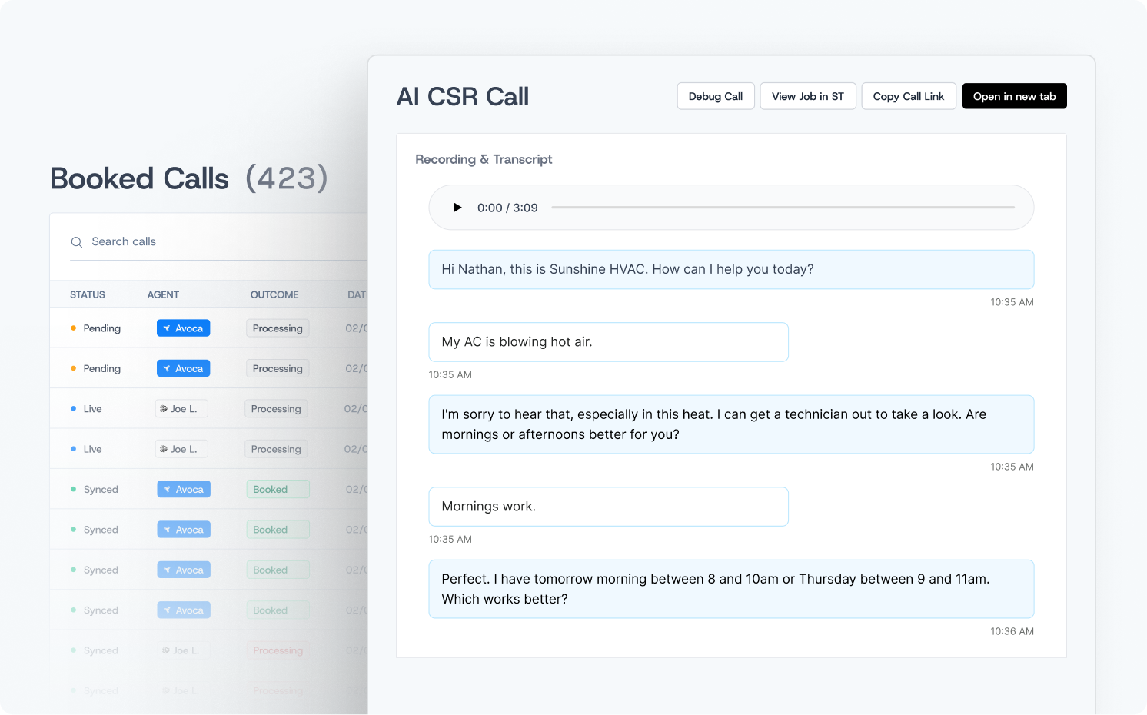The height and width of the screenshot is (715, 1147).
Task: Click the Search calls input field
Action: pyautogui.click(x=219, y=241)
